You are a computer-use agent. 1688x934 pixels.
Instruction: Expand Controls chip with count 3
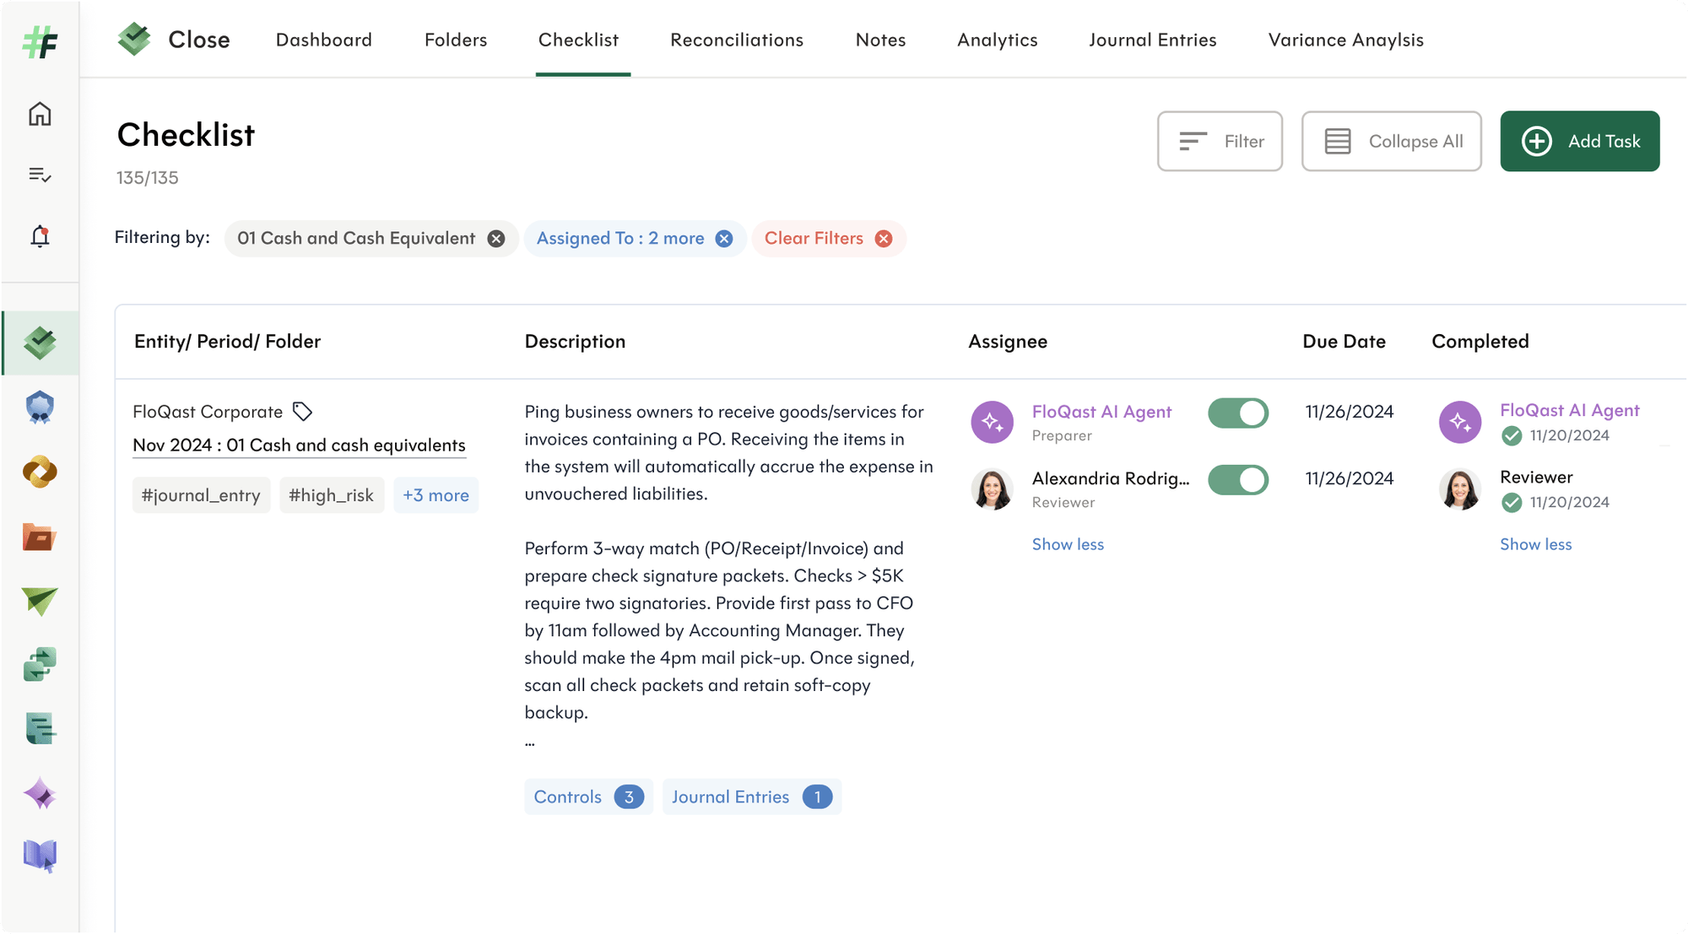[x=588, y=796]
